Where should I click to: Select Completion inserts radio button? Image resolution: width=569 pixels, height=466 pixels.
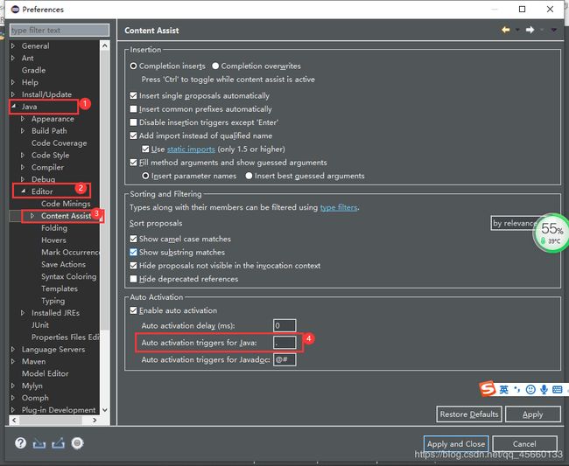[x=133, y=66]
